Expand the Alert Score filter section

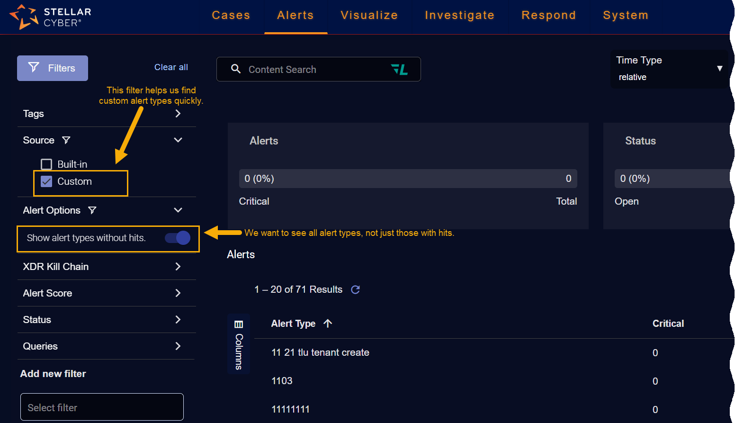[x=178, y=293]
